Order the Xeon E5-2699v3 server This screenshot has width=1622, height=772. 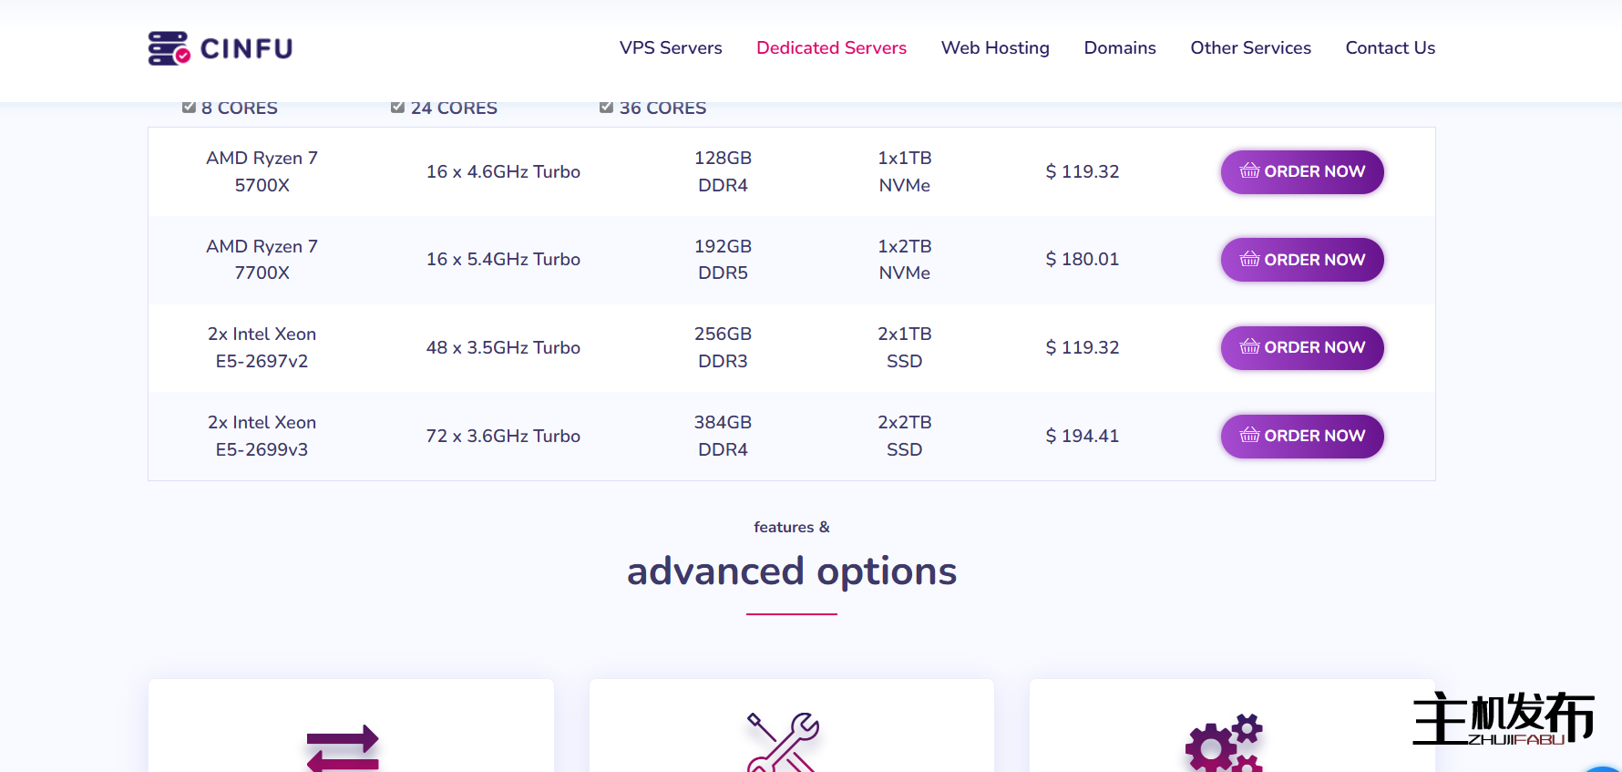1301,436
